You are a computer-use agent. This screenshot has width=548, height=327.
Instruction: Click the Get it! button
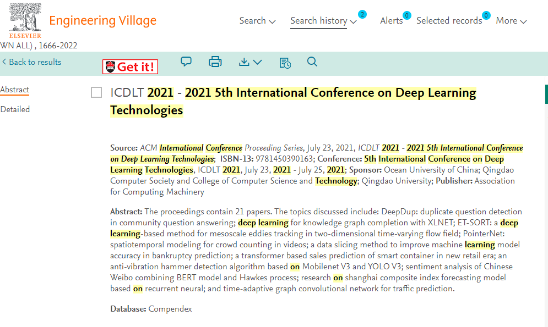pyautogui.click(x=130, y=66)
